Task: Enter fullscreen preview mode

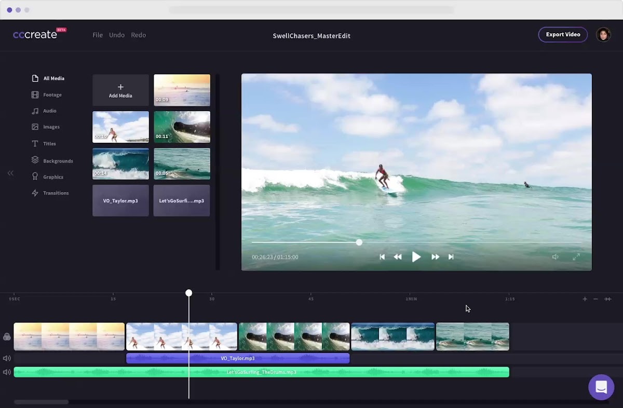Action: (x=576, y=257)
